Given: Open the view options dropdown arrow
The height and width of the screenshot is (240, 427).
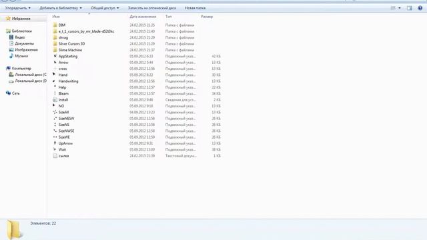Looking at the screenshot, I should [400, 8].
